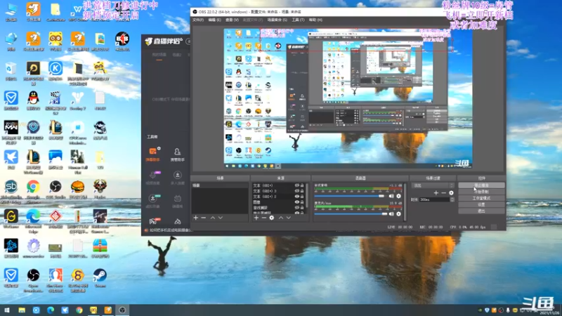Toggle visibility of the 游戏捕获 source
This screenshot has width=562, height=316.
point(296,208)
